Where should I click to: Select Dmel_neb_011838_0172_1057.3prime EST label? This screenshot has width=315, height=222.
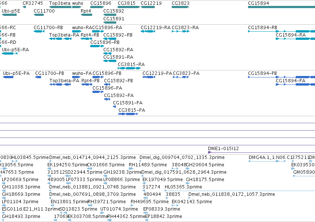232,194
